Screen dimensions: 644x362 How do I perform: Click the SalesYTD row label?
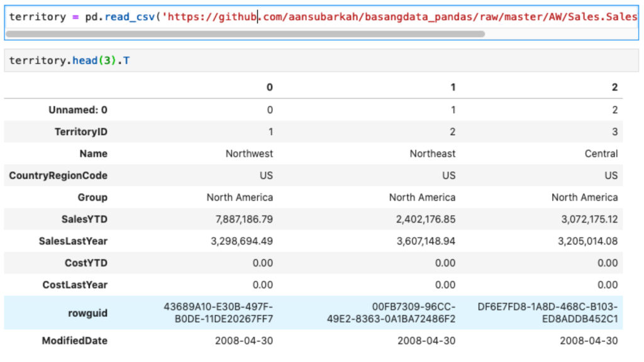(x=85, y=219)
